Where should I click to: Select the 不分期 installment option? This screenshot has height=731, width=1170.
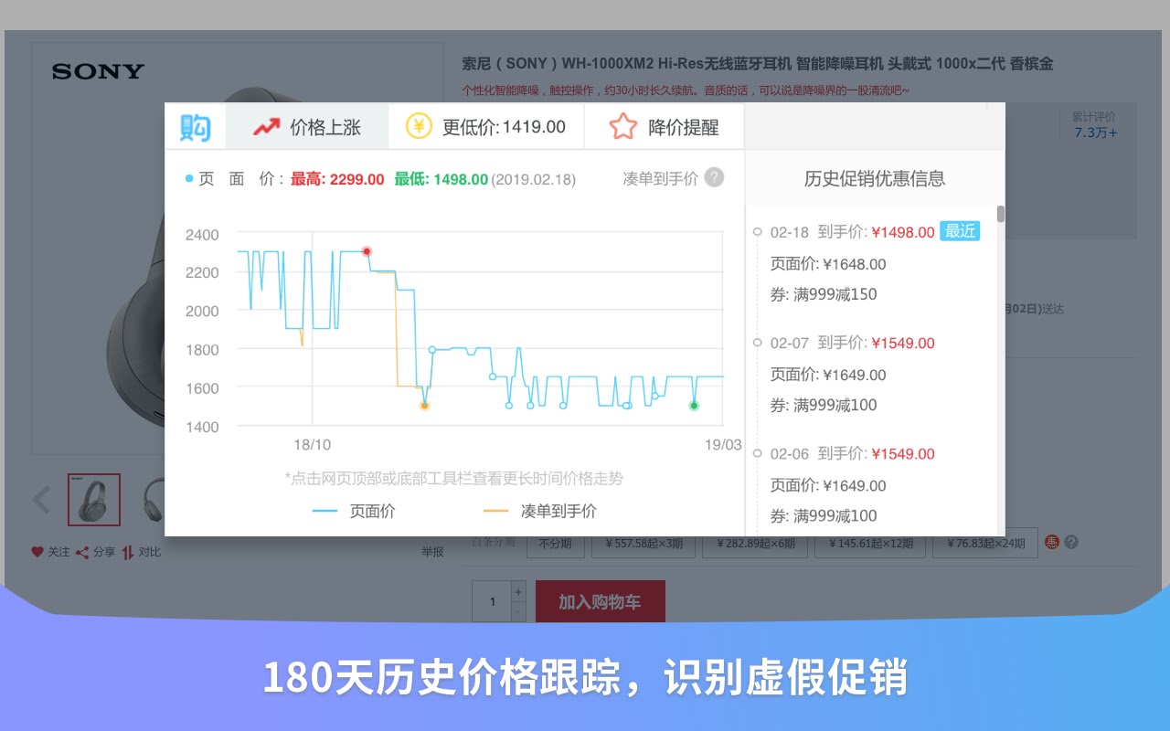click(555, 542)
